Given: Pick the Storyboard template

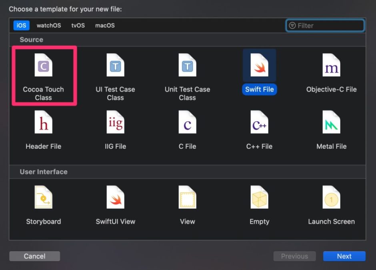Looking at the screenshot, I should pyautogui.click(x=43, y=198).
